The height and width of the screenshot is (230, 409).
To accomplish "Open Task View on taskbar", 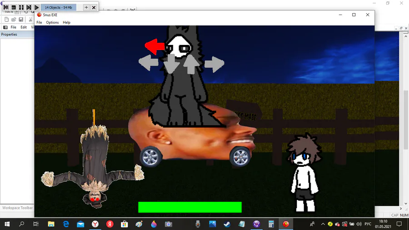I will coord(36,224).
